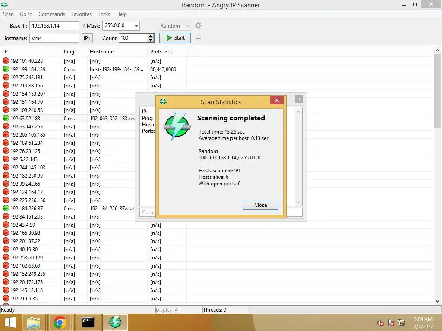Click the IP↑ resolve hostname button
442x331 pixels.
(x=87, y=38)
